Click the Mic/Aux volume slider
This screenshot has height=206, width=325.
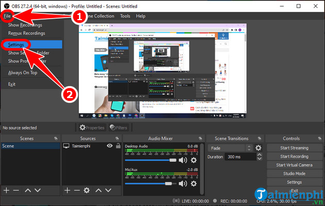pos(151,184)
